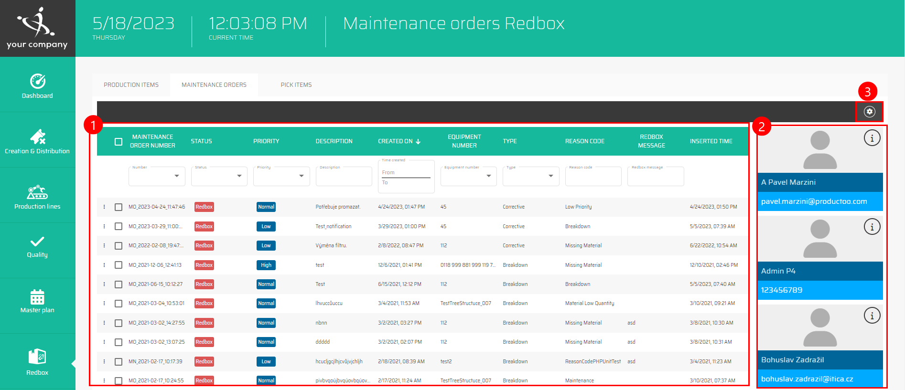Select the checkbox for MO_2021-06-15_10:12:27

[x=119, y=285]
